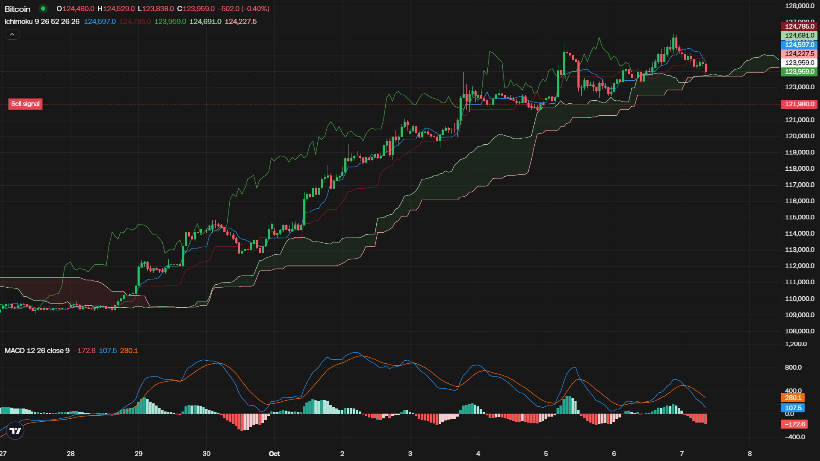
Task: Click the orange 280.1 MACD signal label
Action: coord(793,398)
